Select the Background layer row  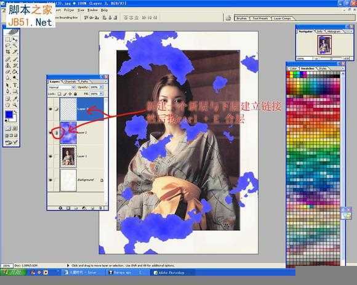(76, 180)
